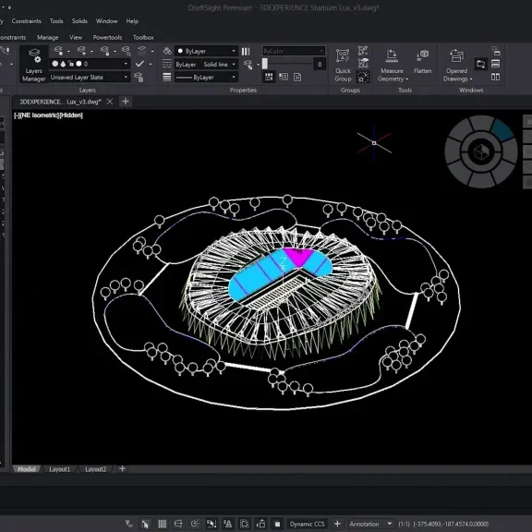Image resolution: width=532 pixels, height=532 pixels.
Task: Click the properties palette grid icon
Action: point(269,77)
